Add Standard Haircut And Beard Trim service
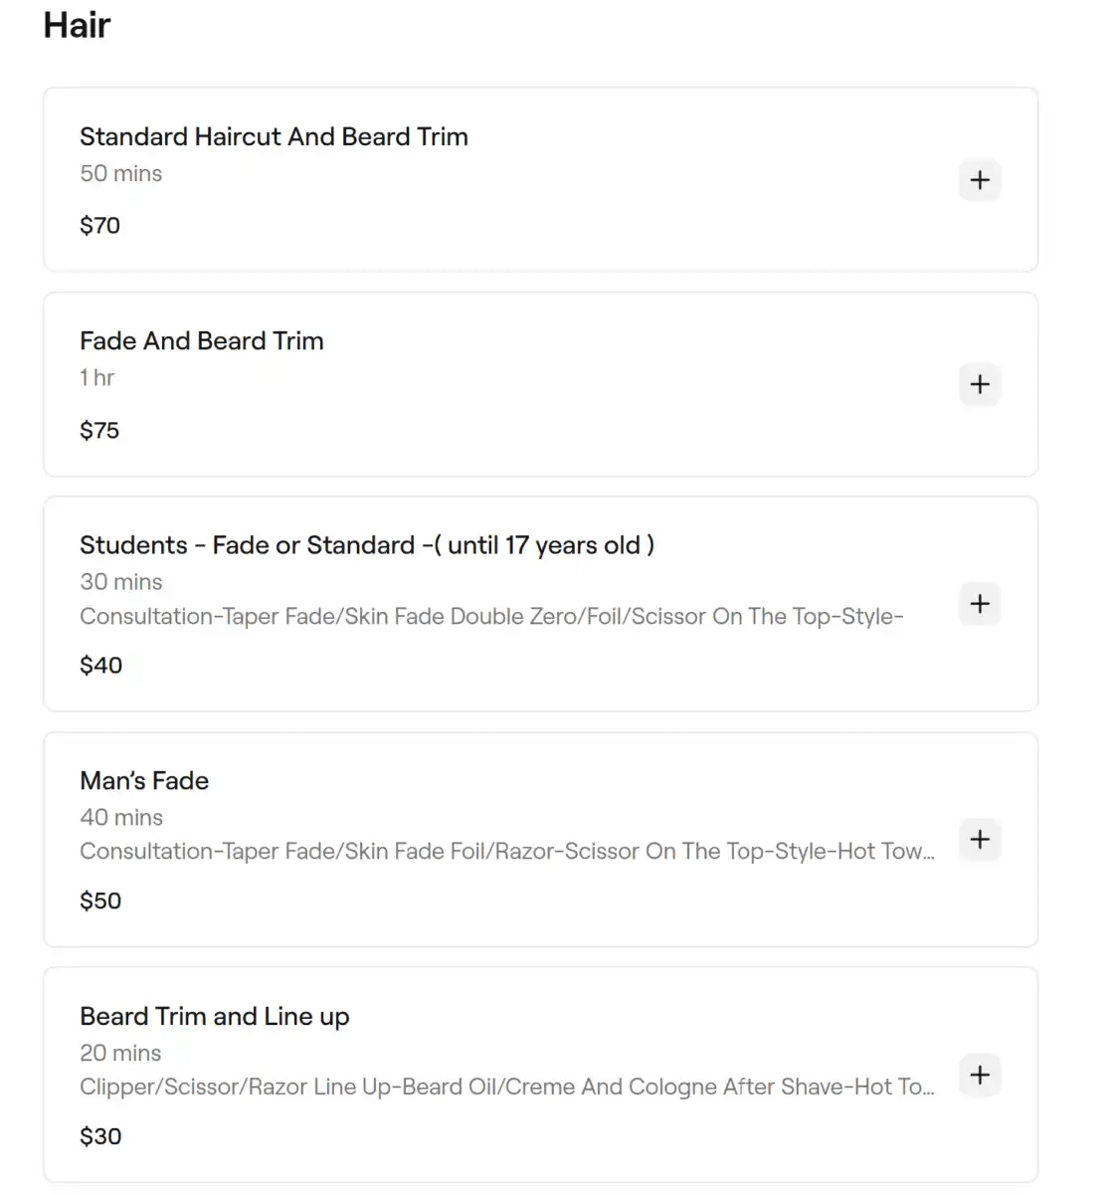Screen dimensions: 1116x1194 (979, 180)
